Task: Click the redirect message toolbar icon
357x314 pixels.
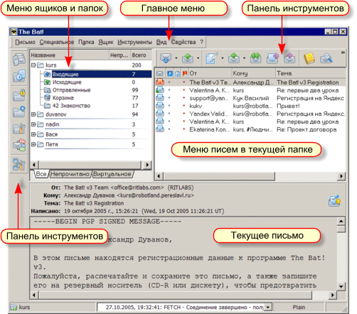Action: [289, 58]
